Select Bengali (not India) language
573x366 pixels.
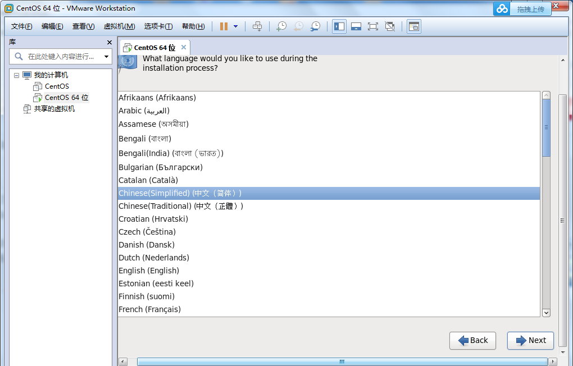pos(329,139)
